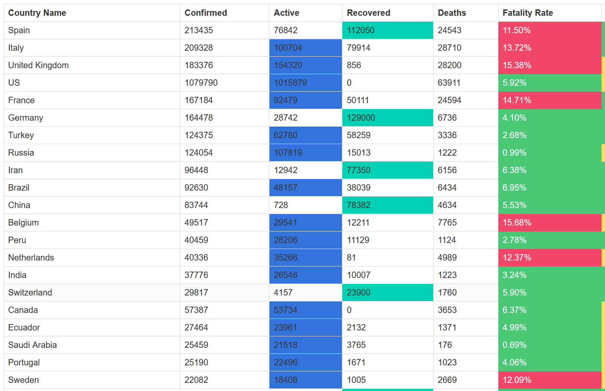The height and width of the screenshot is (391, 605).
Task: Click Sweden's red 12.09% fatality cell
Action: pos(549,380)
